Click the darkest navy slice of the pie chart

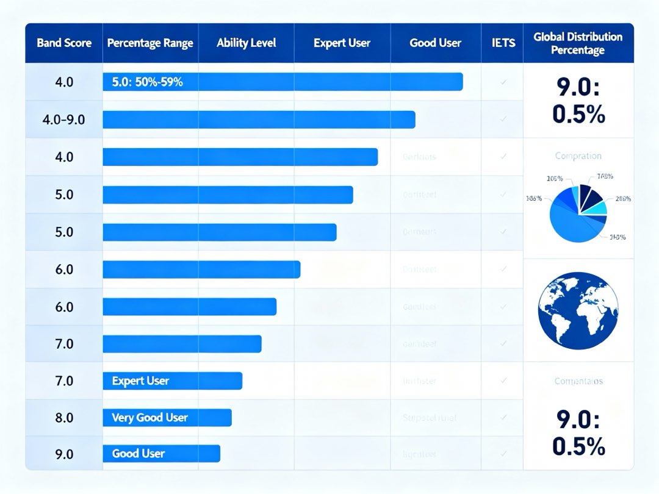pyautogui.click(x=585, y=195)
